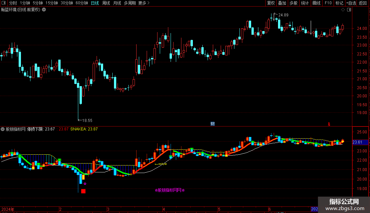This screenshot has height=213, width=370.
Task: Click the diamond icon above chart
Action: point(343,10)
